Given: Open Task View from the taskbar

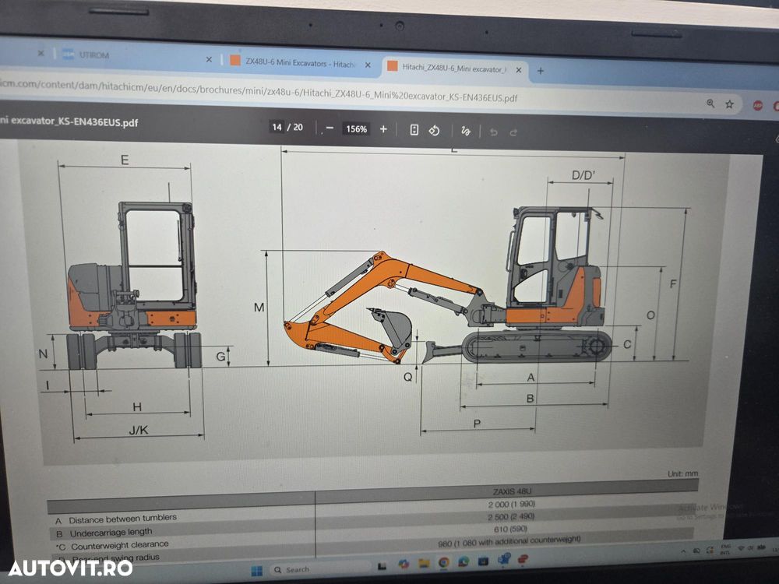Looking at the screenshot, I should (382, 565).
